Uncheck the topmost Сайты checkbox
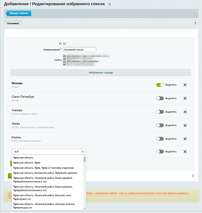This screenshot has height=213, width=202. pyautogui.click(x=64, y=56)
